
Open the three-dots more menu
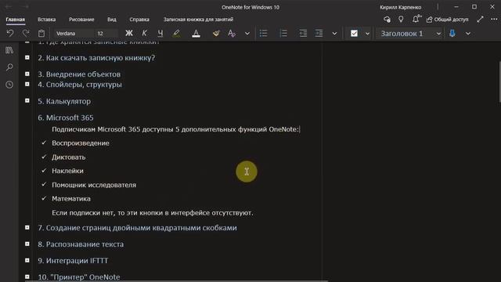coord(494,20)
